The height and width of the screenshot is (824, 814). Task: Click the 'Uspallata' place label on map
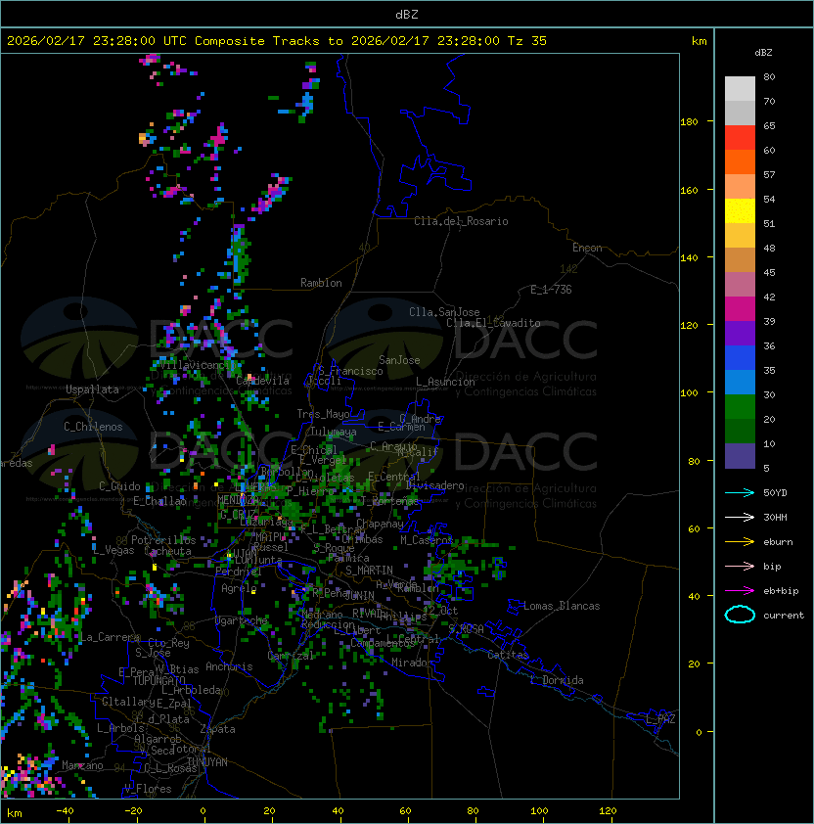tap(92, 389)
